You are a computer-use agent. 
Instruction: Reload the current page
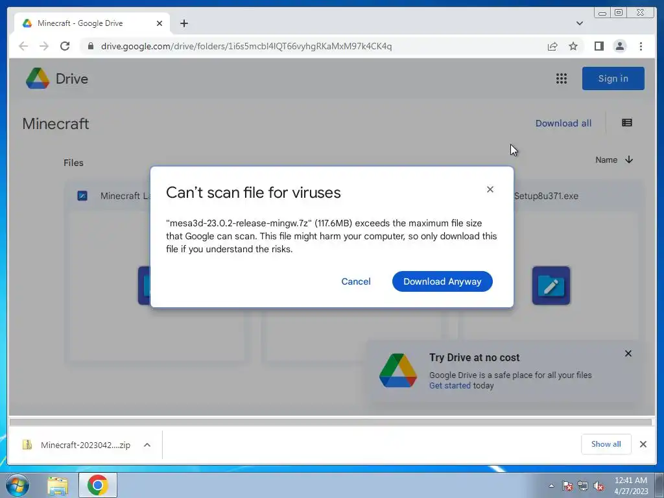click(x=65, y=46)
